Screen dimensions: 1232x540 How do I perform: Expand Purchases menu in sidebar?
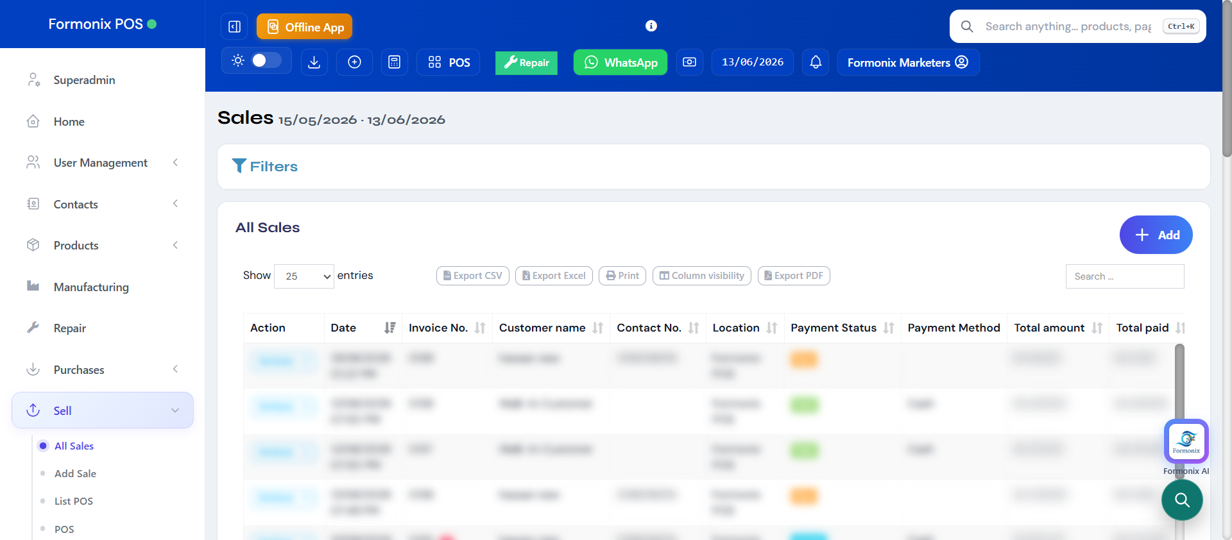(x=103, y=370)
